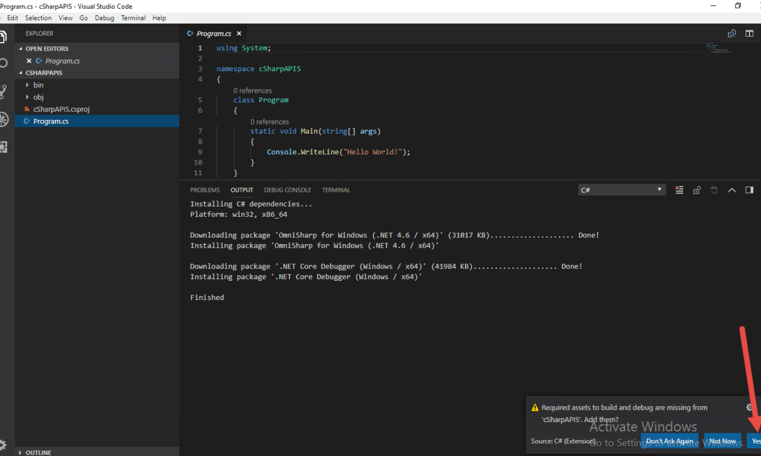This screenshot has width=761, height=456.
Task: Open the Debug menu
Action: [105, 18]
